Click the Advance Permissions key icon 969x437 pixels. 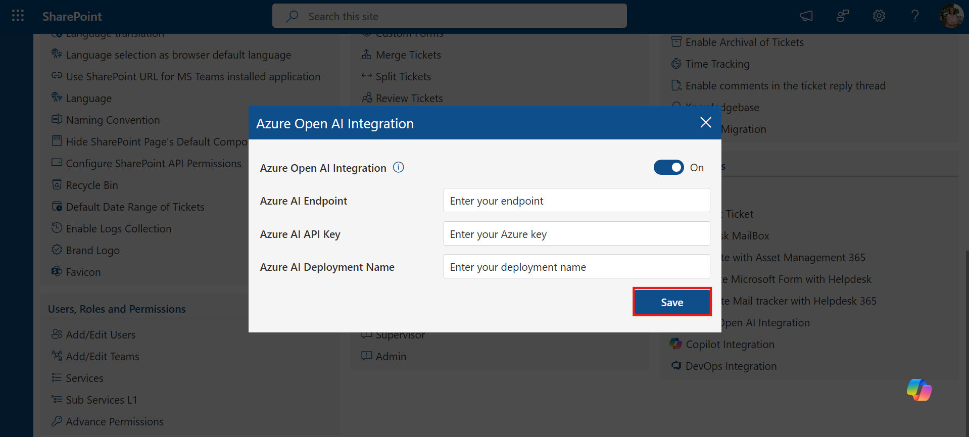(x=57, y=421)
